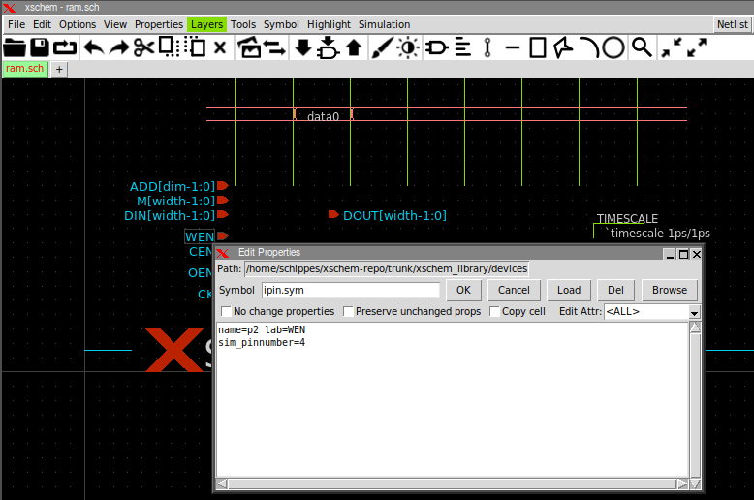Toggle the Copy cell checkbox

pos(495,312)
